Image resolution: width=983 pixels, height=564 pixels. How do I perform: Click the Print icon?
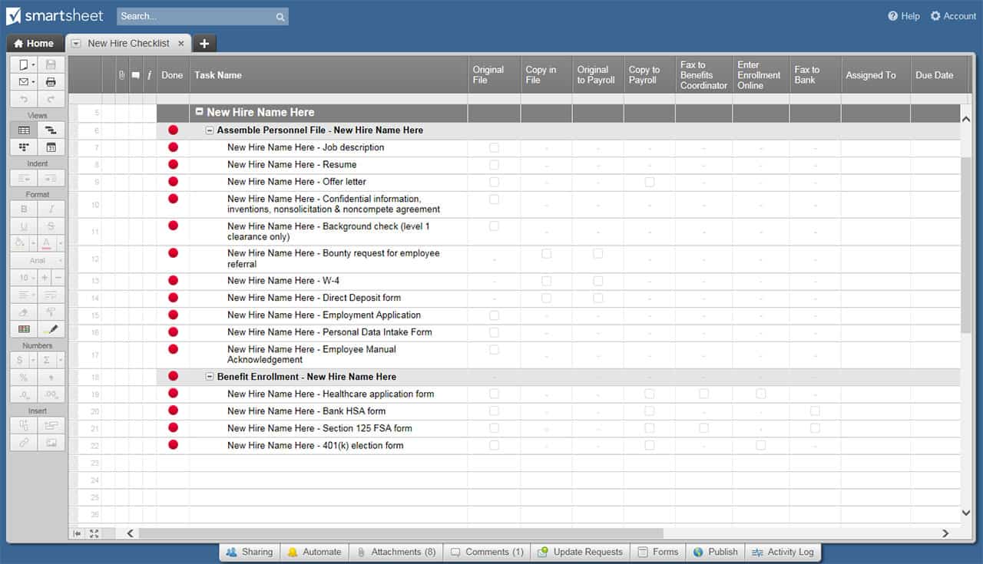pos(51,82)
